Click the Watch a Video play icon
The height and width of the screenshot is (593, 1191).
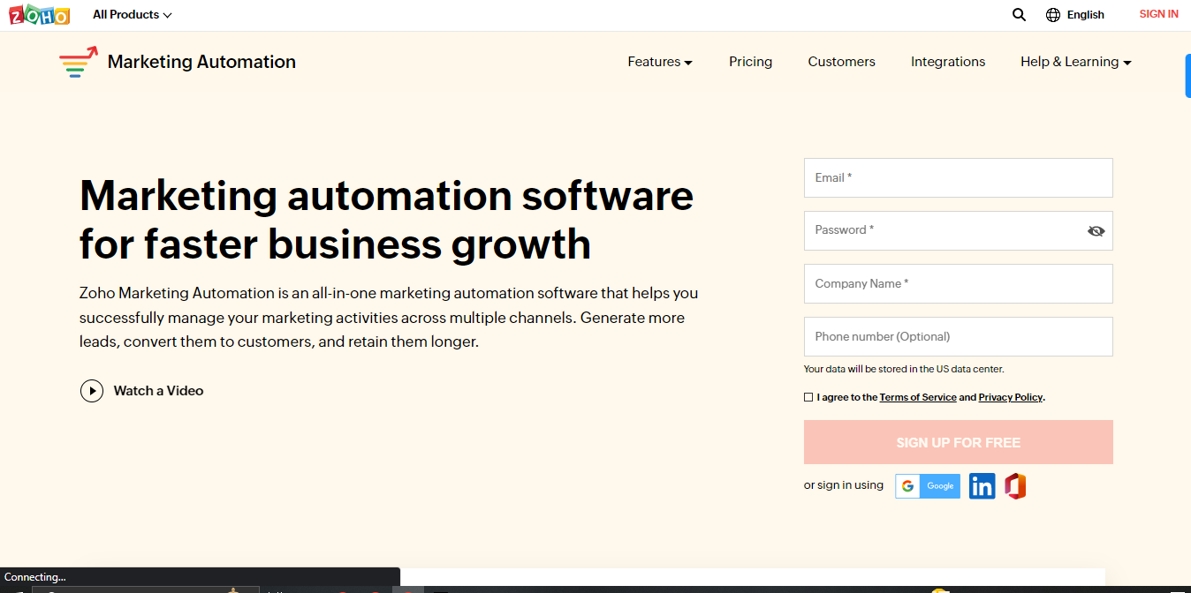92,390
